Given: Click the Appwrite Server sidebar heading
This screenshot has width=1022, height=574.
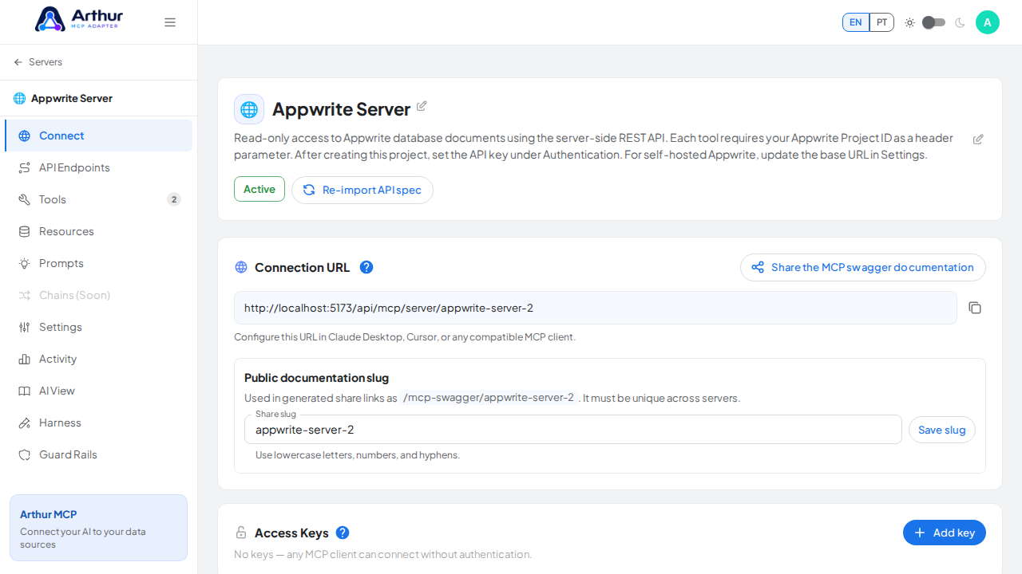Looking at the screenshot, I should 72,98.
